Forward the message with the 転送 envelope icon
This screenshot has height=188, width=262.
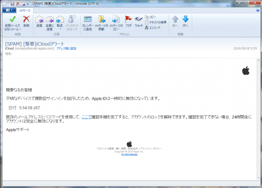60,19
